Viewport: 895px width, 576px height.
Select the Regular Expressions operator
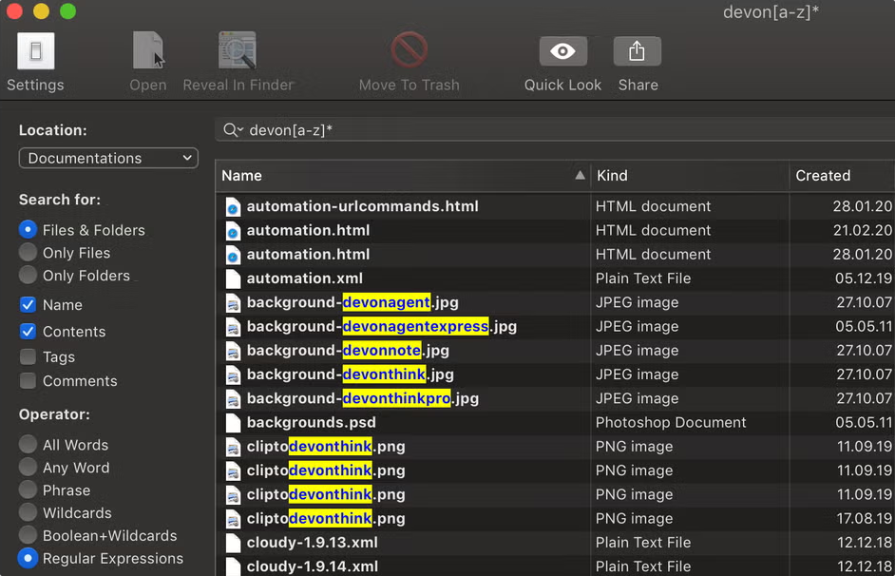[28, 558]
